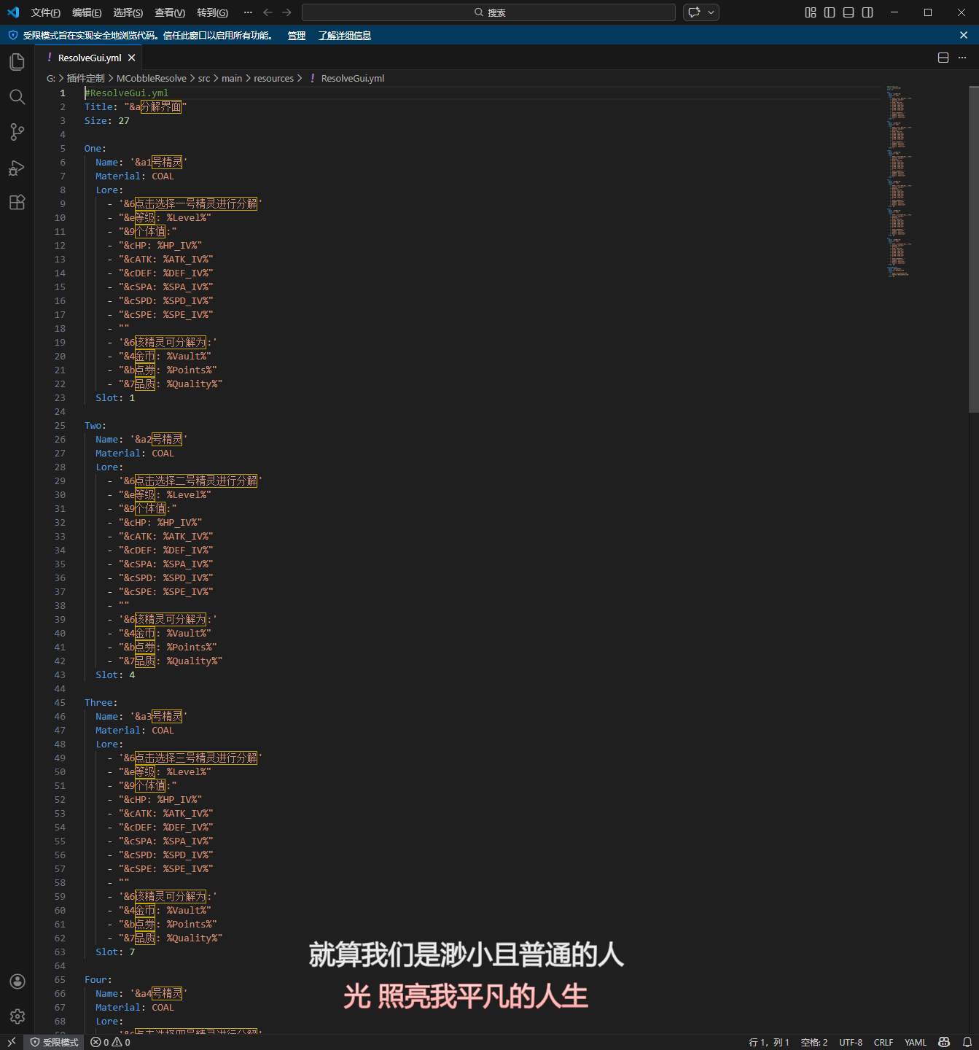Click the 搜索 command center box
Viewport: 979px width, 1050px height.
[488, 12]
